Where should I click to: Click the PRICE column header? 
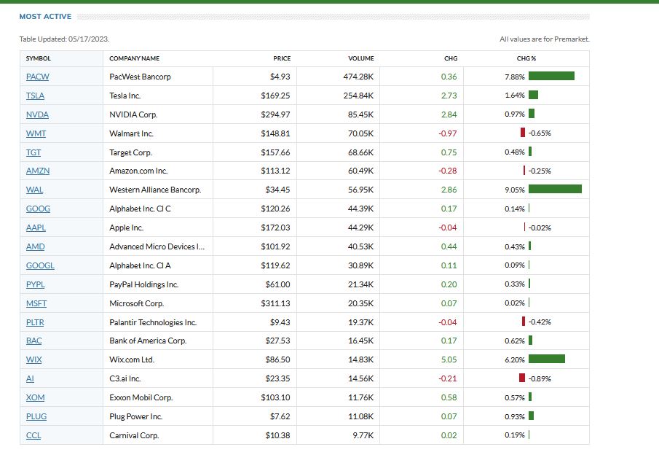pos(282,58)
